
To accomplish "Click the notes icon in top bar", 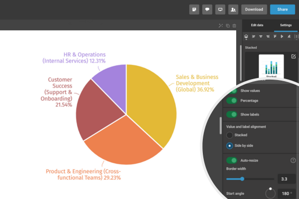I will pos(194,9).
